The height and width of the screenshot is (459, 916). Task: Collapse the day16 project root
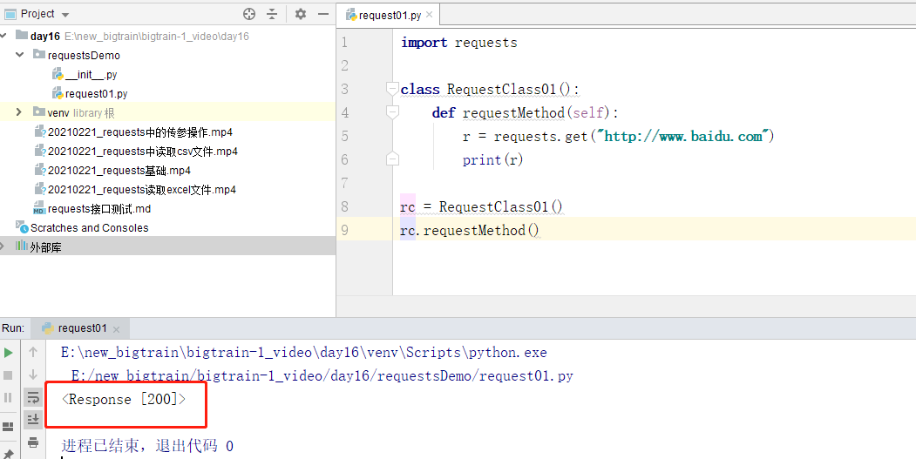coord(4,37)
